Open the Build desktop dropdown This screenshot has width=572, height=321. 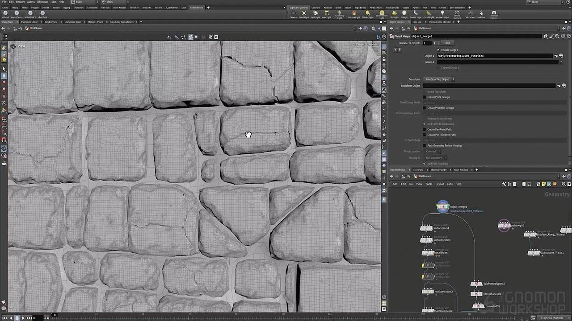85,2
